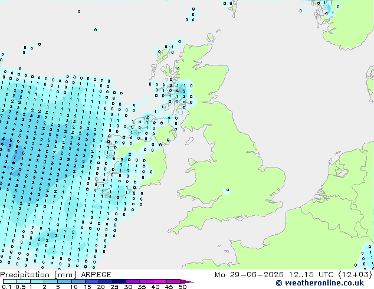374x289 pixels.
Task: Select the 35–40 mm legend swatch
Action: (146, 281)
